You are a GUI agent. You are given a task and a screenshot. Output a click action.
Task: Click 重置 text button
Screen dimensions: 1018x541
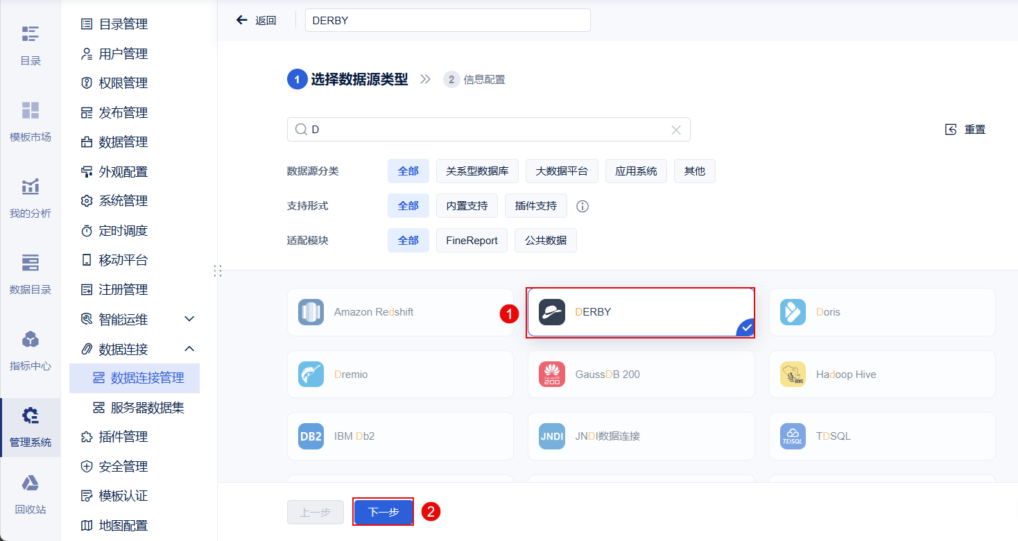(x=974, y=130)
